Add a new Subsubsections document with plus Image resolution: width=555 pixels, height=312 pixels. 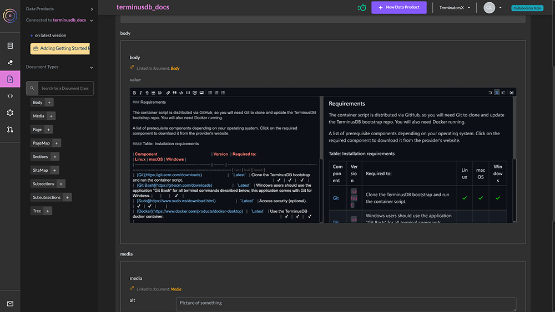pyautogui.click(x=67, y=197)
